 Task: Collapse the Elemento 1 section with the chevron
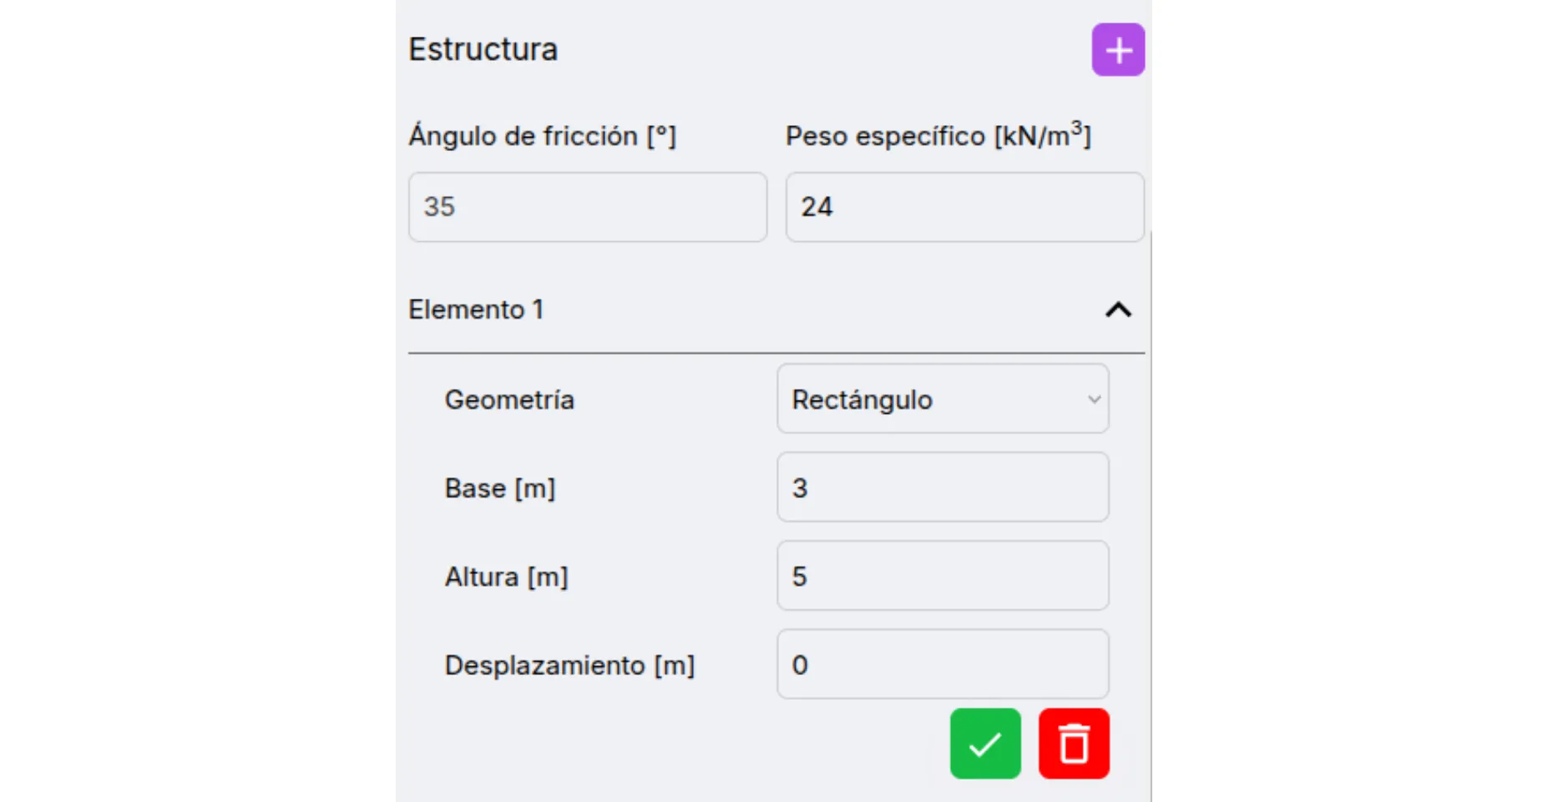(1120, 310)
